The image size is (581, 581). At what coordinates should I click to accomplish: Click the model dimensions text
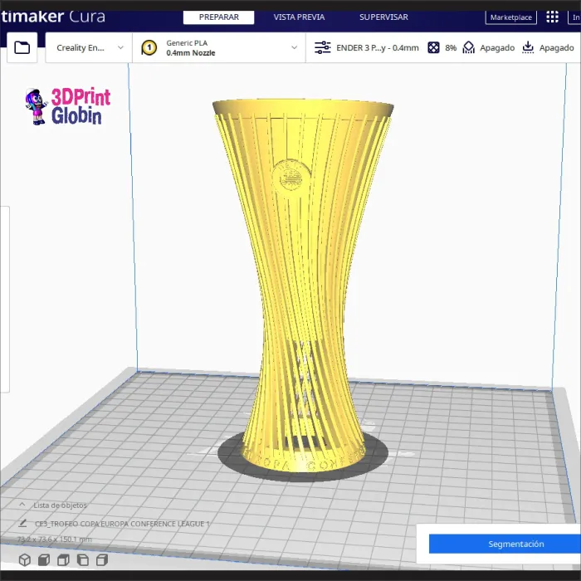(54, 539)
